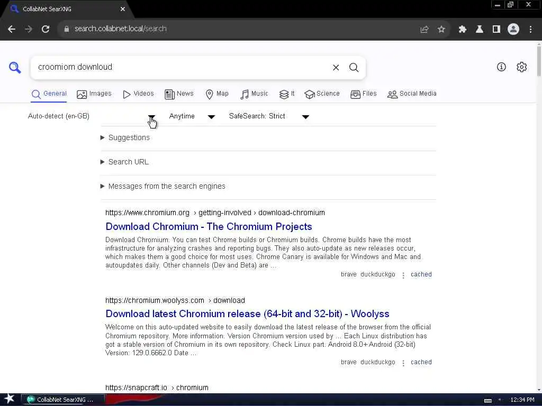Screen dimensions: 542x406
Task: Share this page icon
Action: tap(424, 30)
